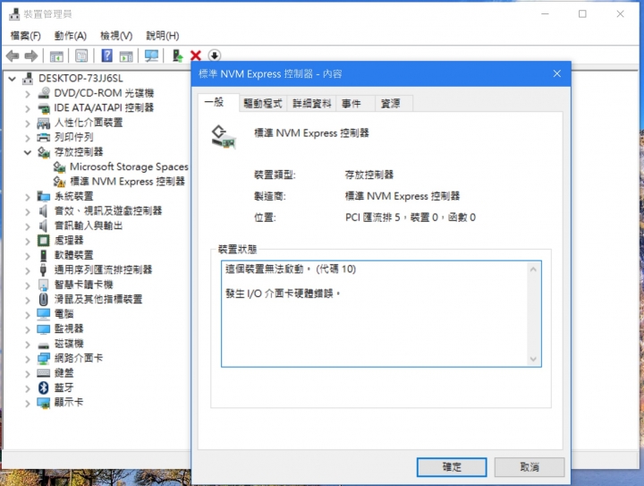Open the 檢視(V) menu

click(116, 36)
